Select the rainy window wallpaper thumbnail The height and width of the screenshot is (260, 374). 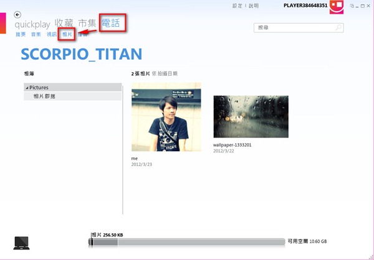click(251, 117)
